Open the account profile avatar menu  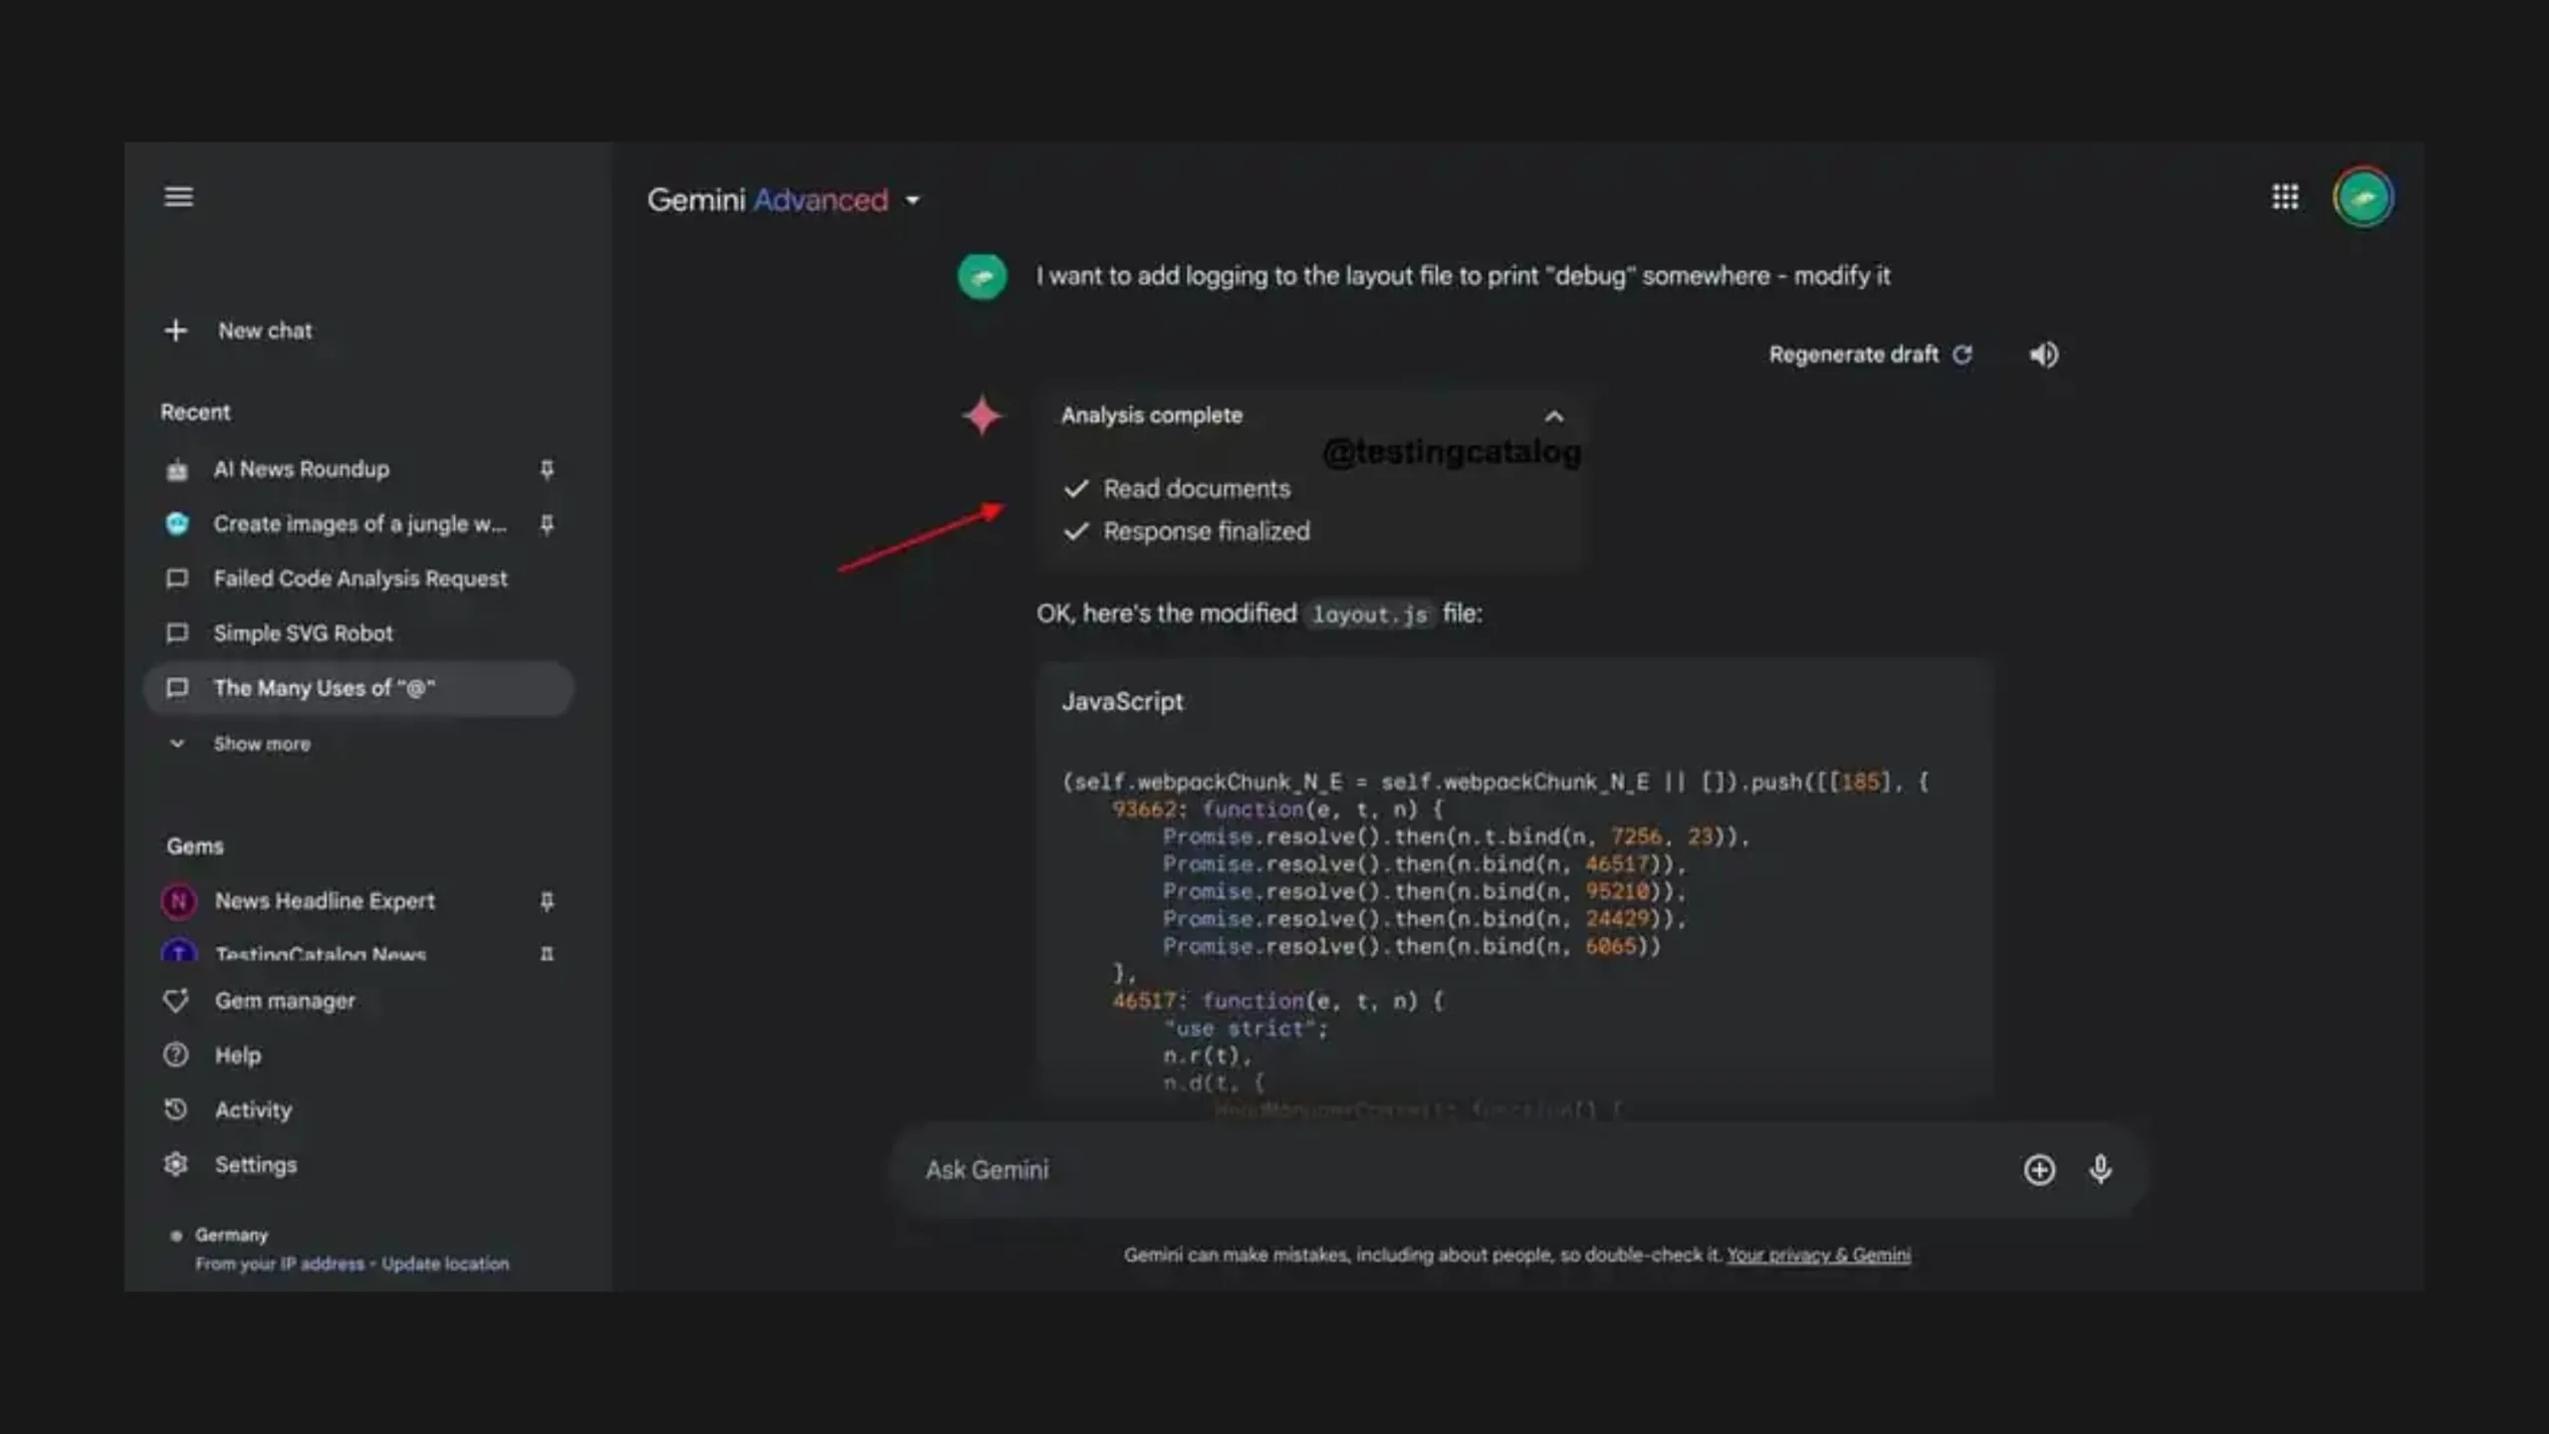tap(2363, 197)
